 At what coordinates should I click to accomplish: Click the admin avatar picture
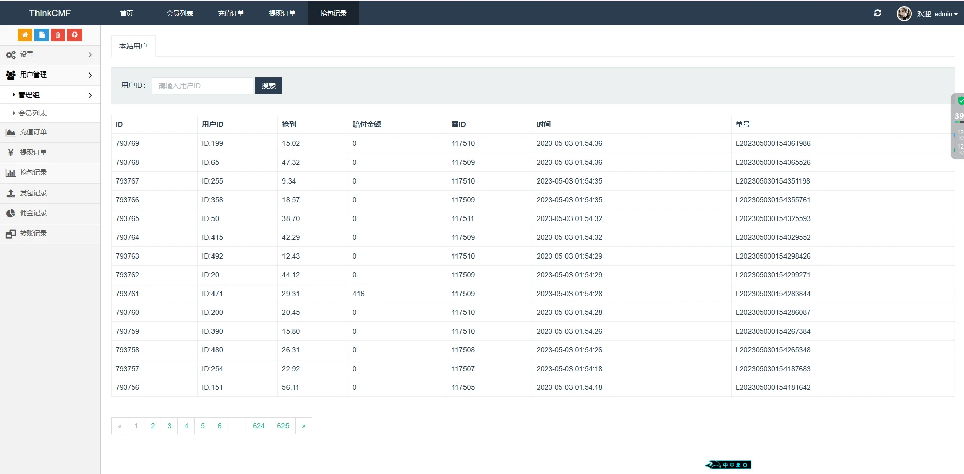tap(904, 14)
